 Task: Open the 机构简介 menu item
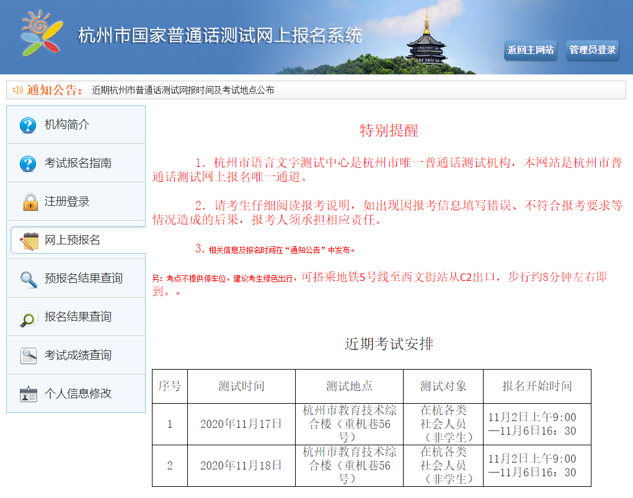coord(67,125)
